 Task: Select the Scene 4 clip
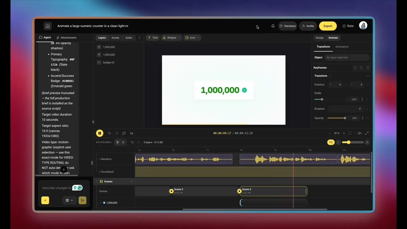point(273,191)
